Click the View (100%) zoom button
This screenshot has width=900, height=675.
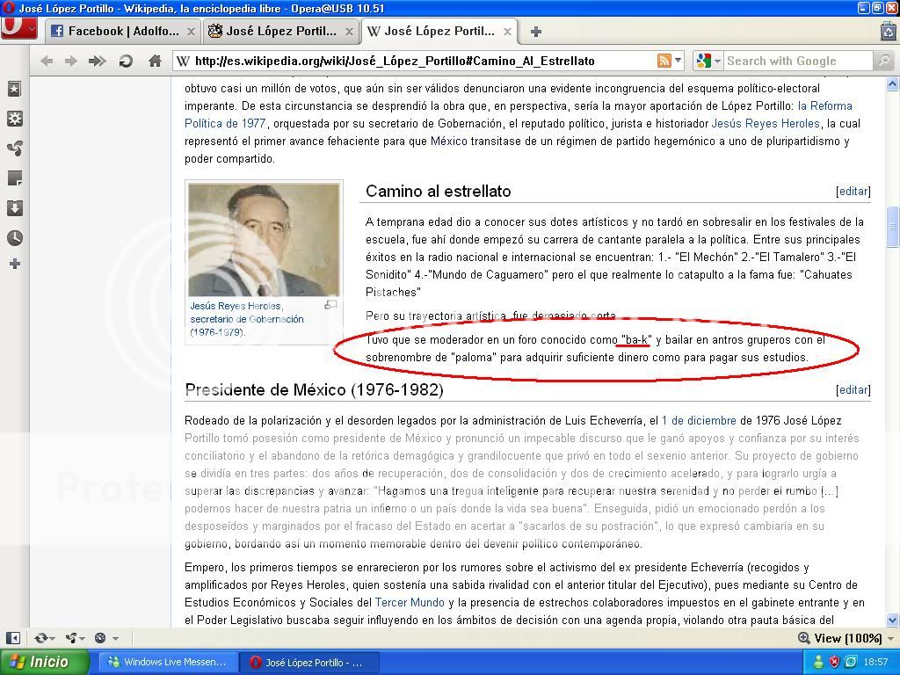839,638
